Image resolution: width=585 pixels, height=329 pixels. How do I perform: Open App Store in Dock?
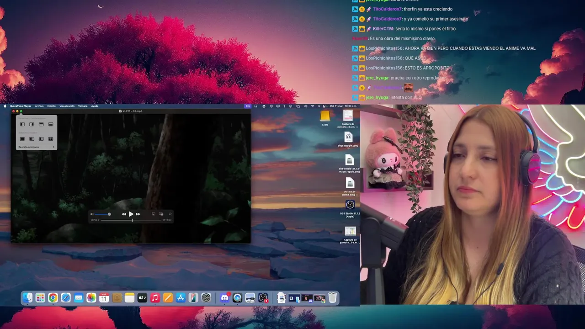(181, 298)
